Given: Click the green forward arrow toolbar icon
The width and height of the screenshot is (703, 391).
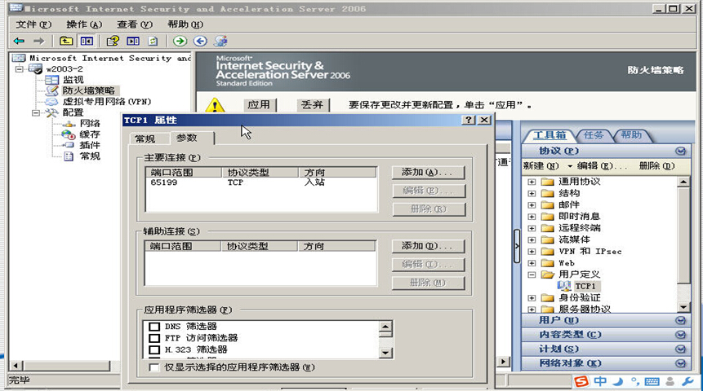Looking at the screenshot, I should pos(180,41).
